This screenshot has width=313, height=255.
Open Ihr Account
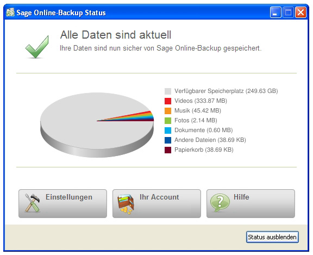tap(156, 204)
